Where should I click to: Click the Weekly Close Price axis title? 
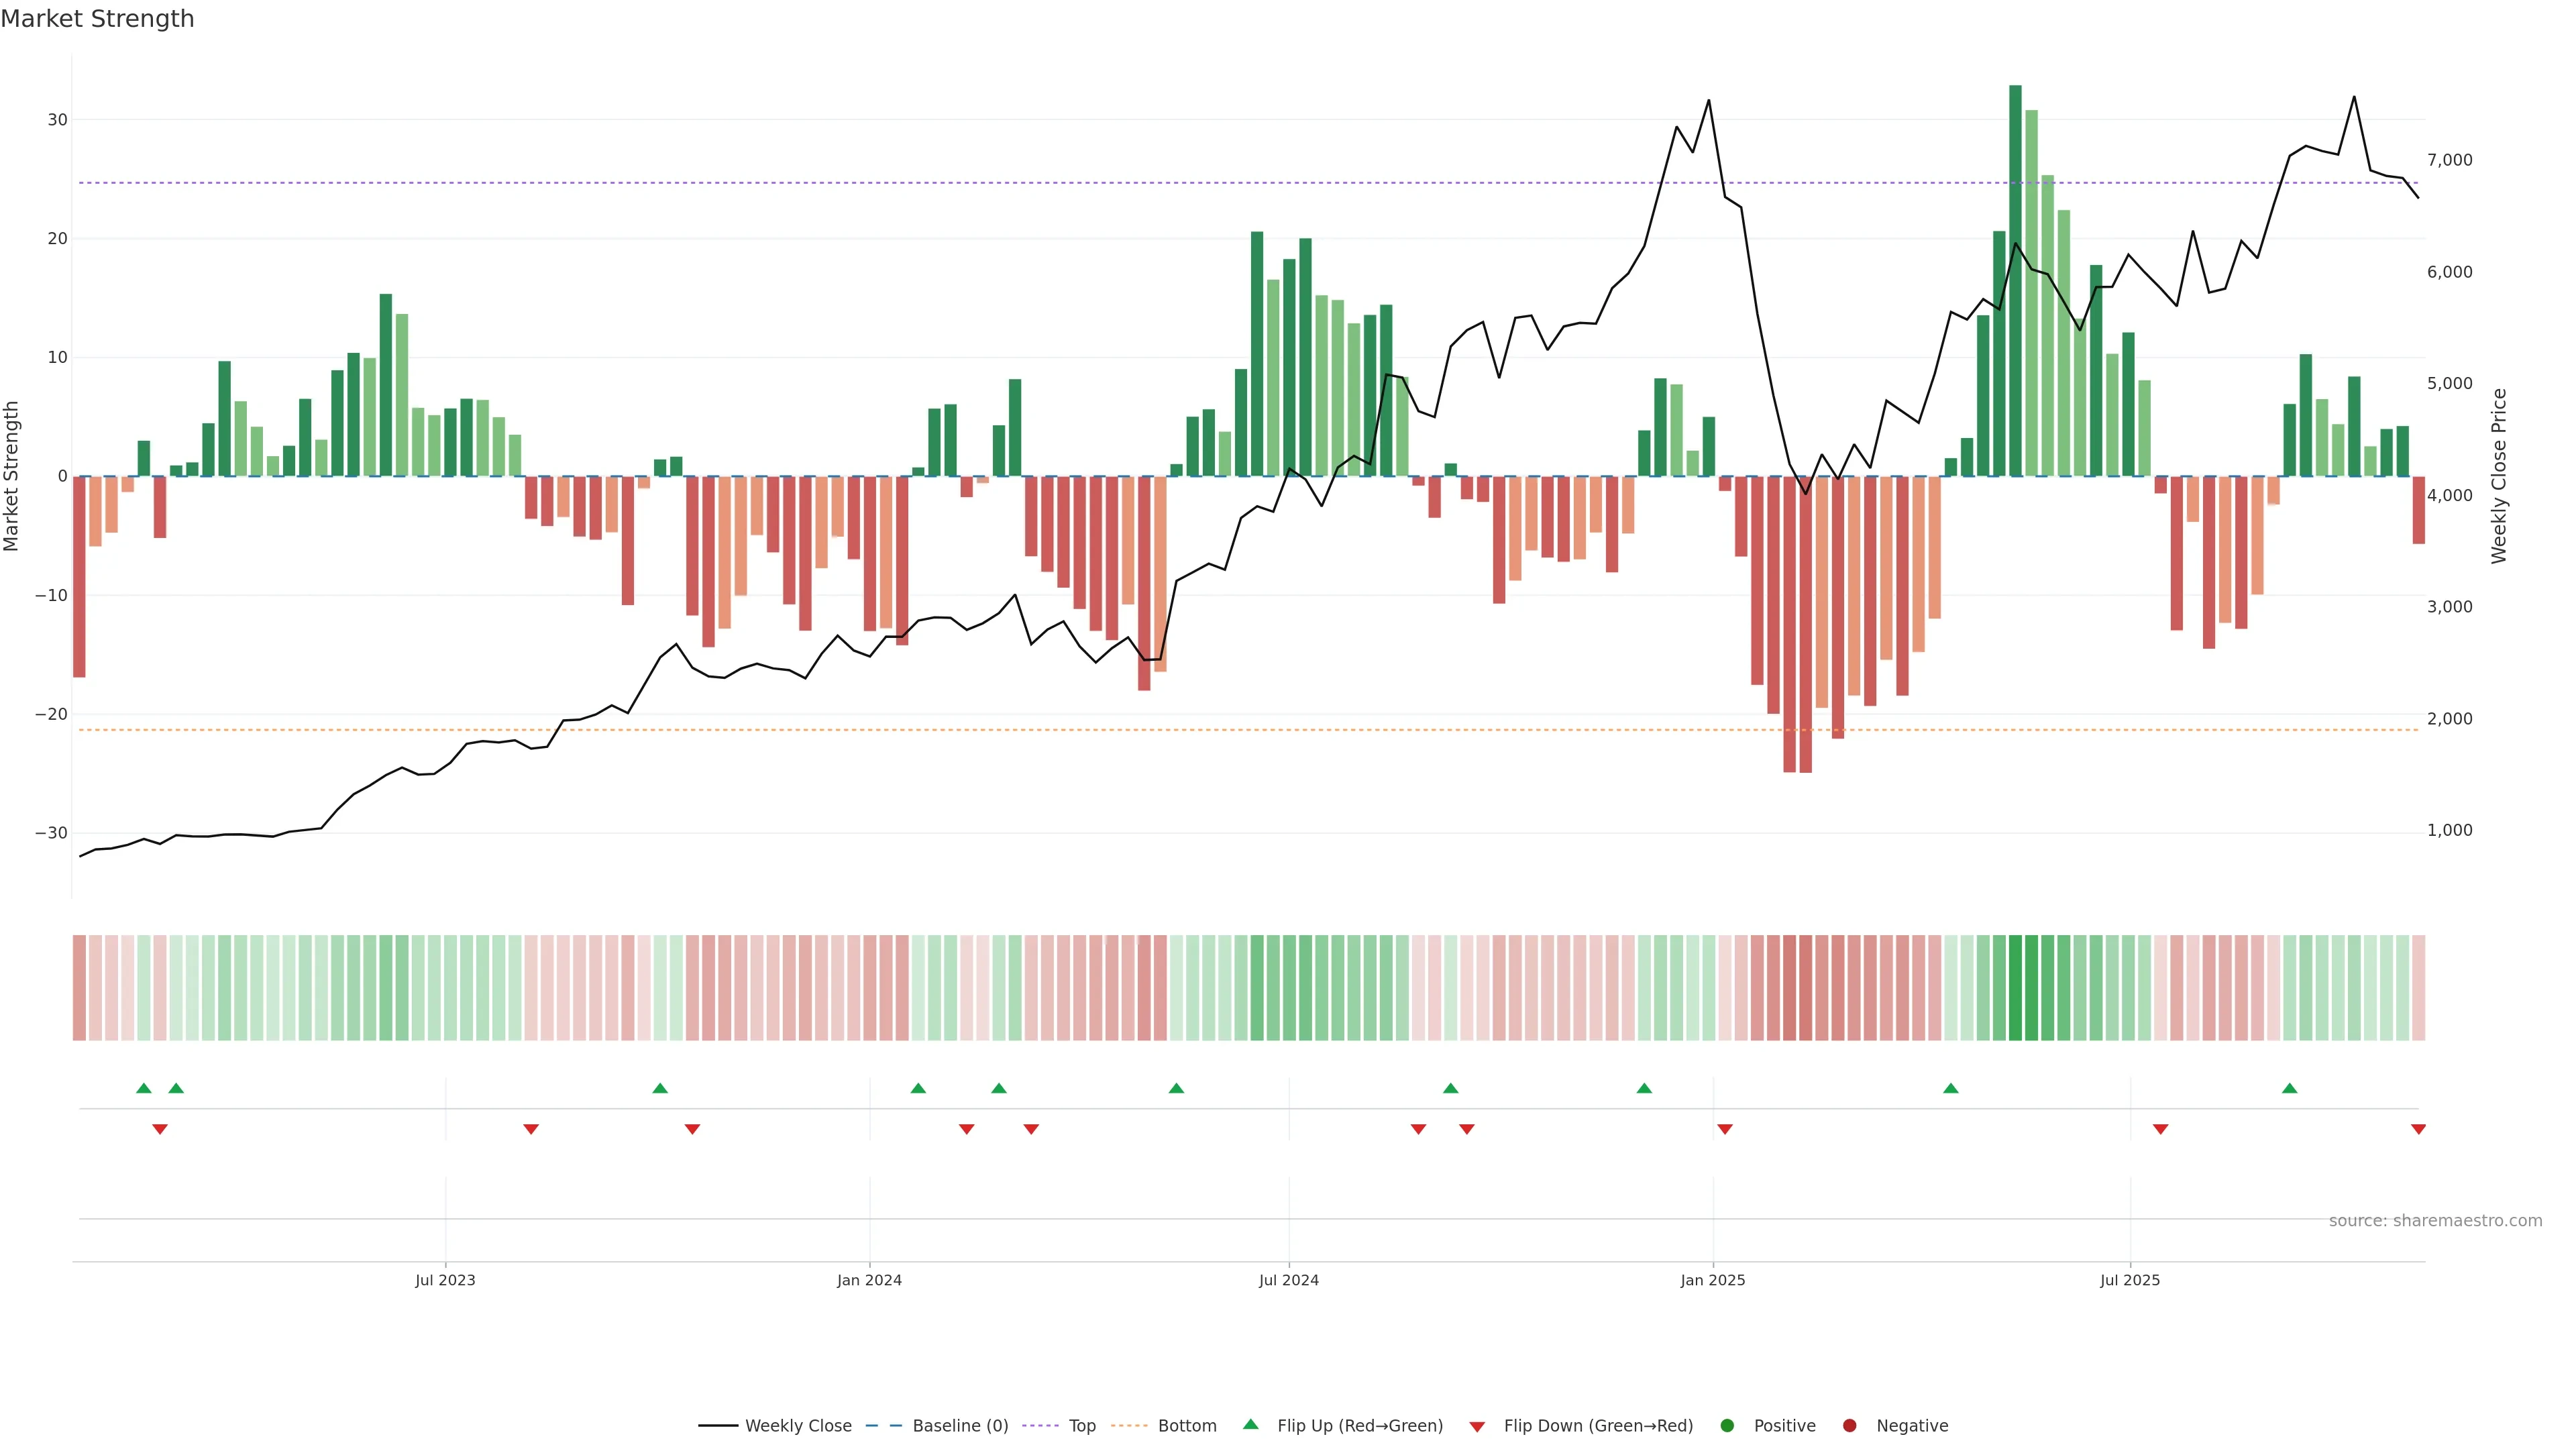2499,476
